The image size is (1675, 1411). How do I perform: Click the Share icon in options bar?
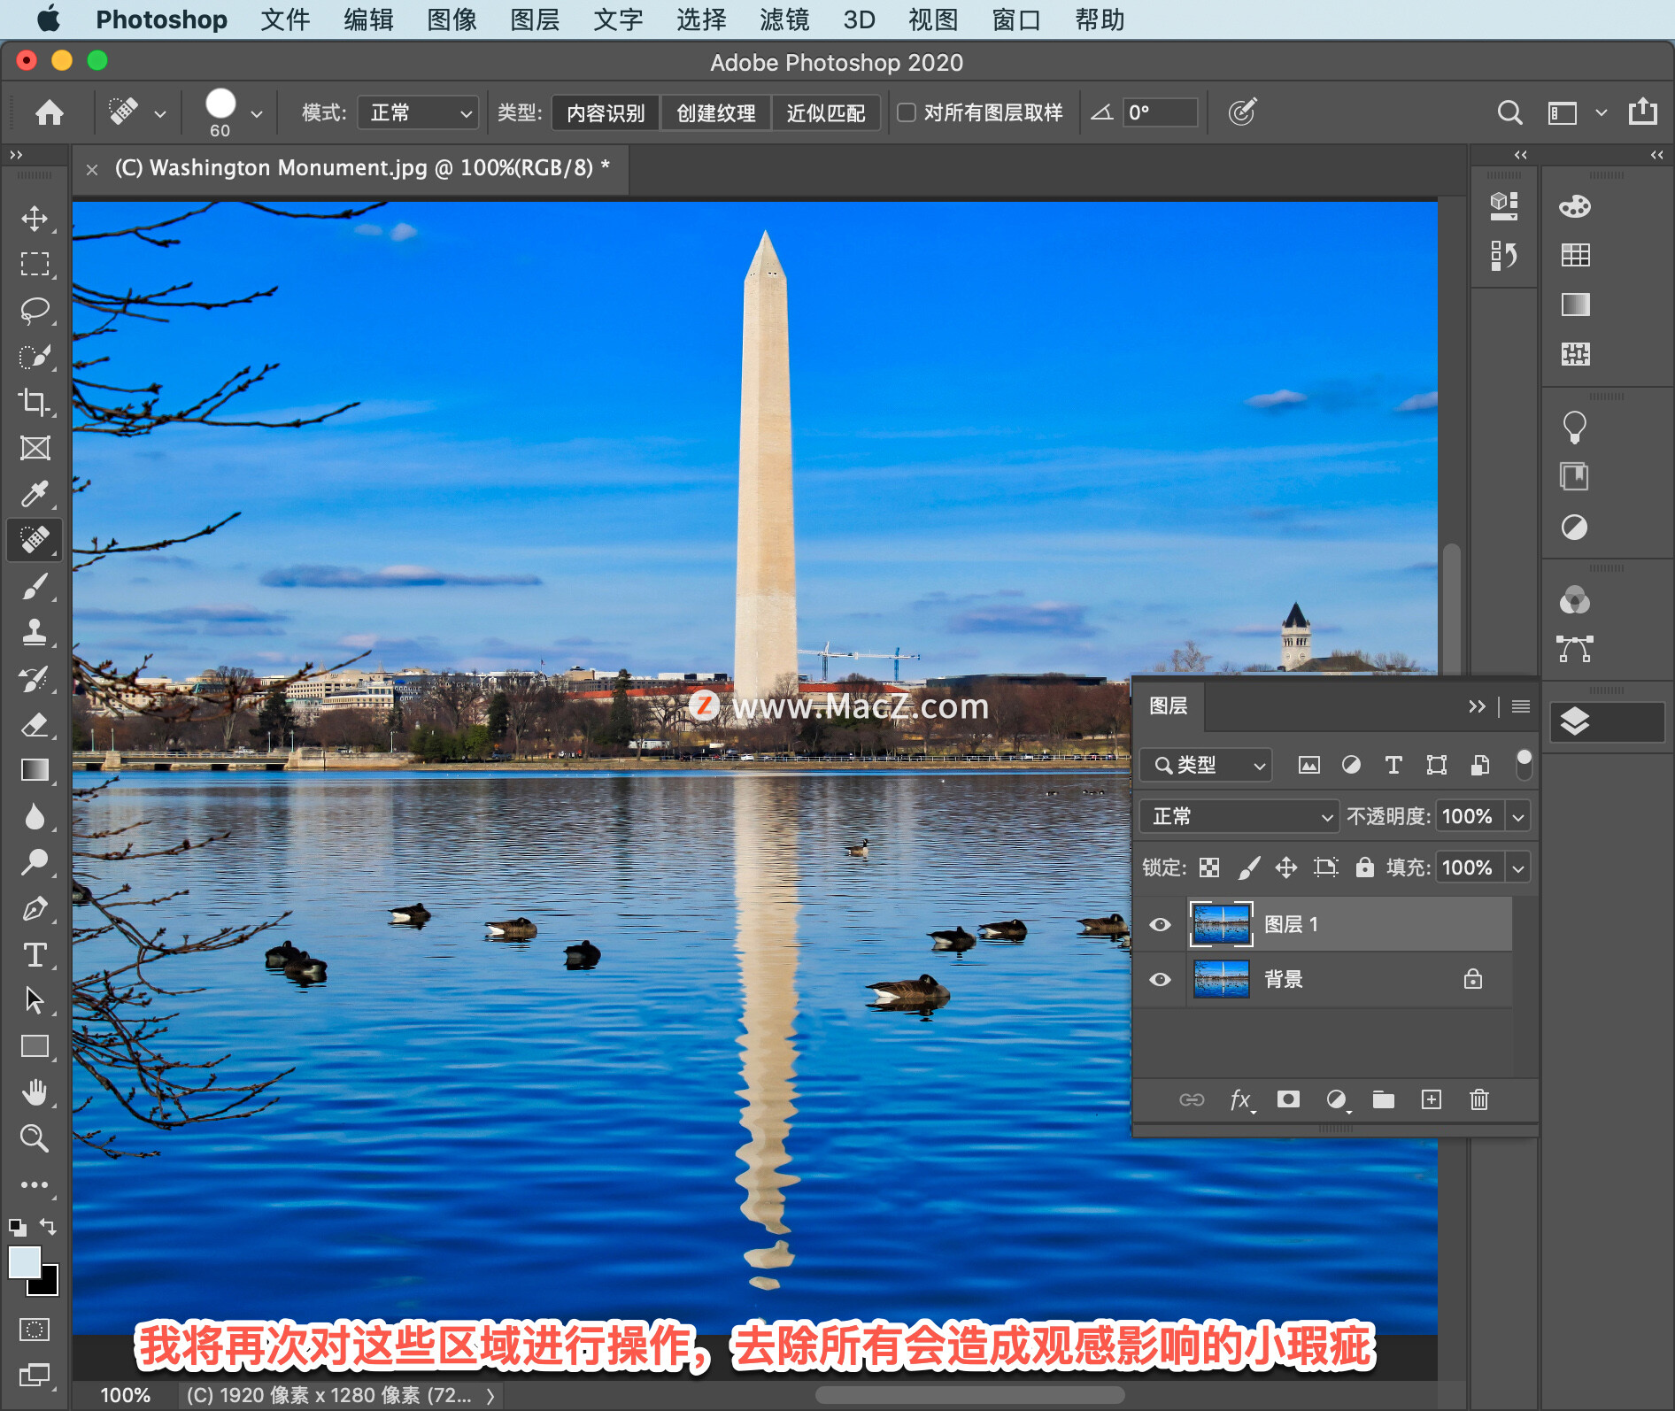[1642, 112]
